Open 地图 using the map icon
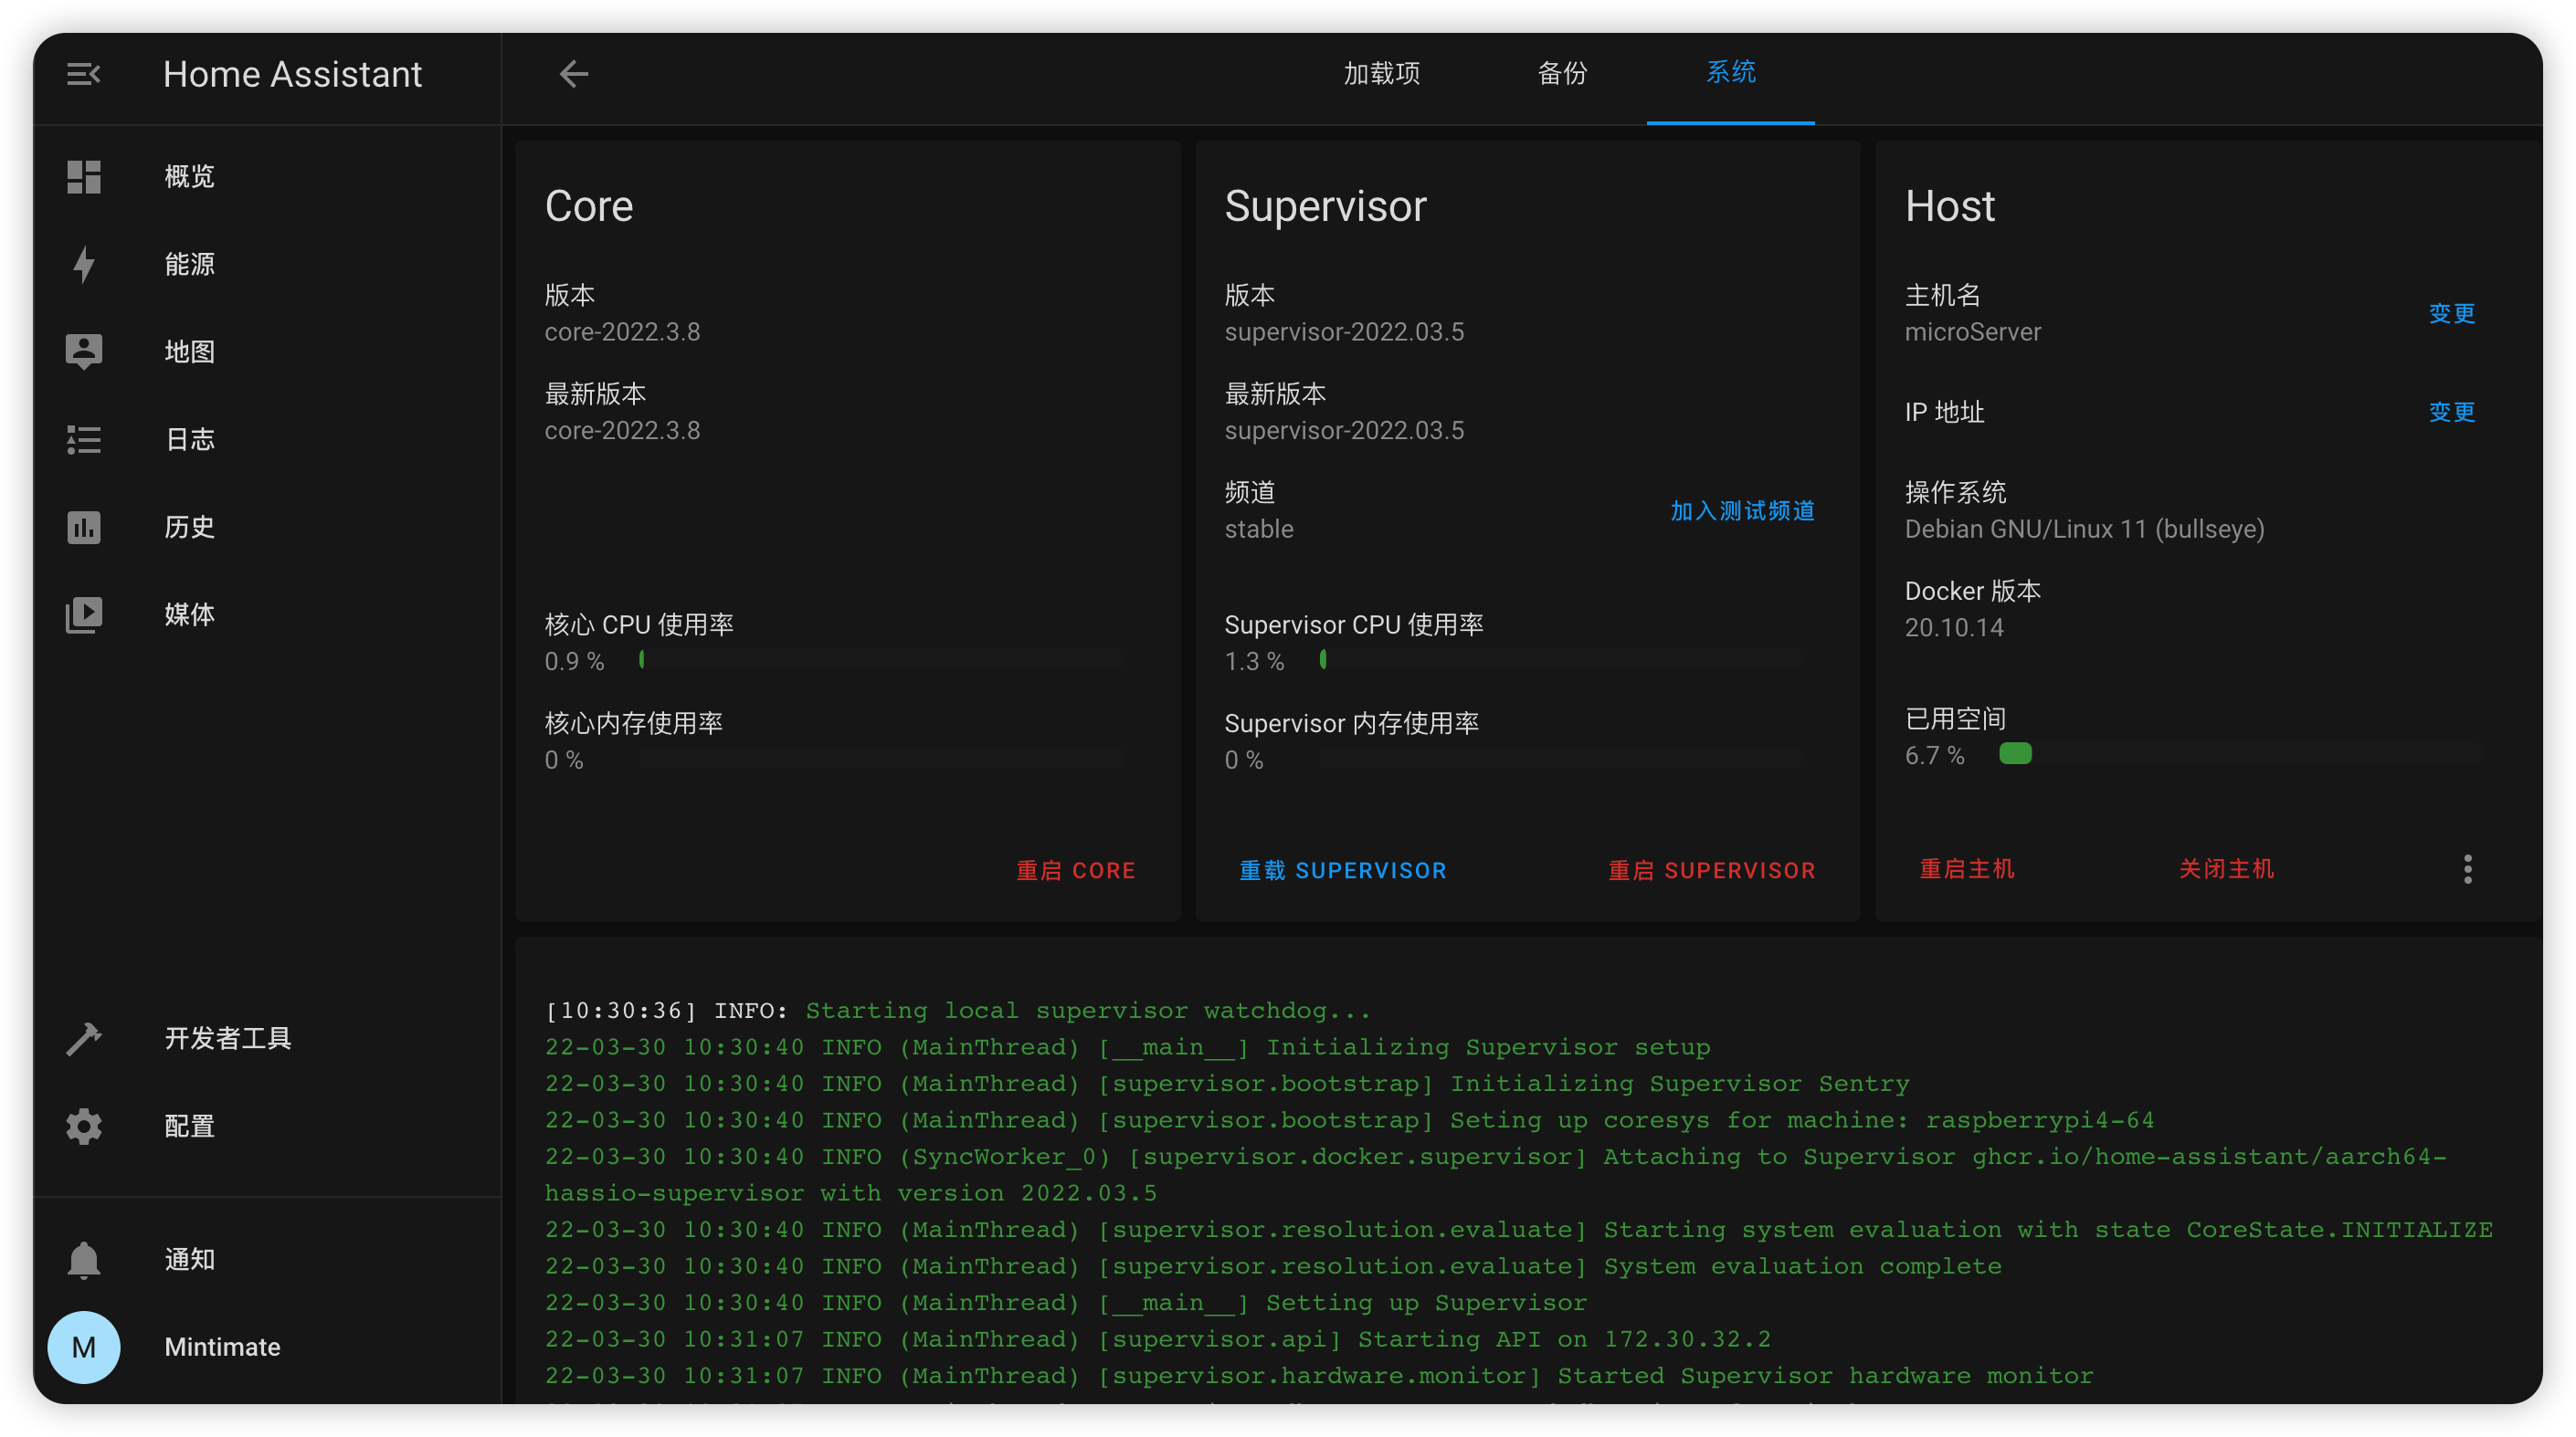Image resolution: width=2576 pixels, height=1437 pixels. (x=84, y=351)
